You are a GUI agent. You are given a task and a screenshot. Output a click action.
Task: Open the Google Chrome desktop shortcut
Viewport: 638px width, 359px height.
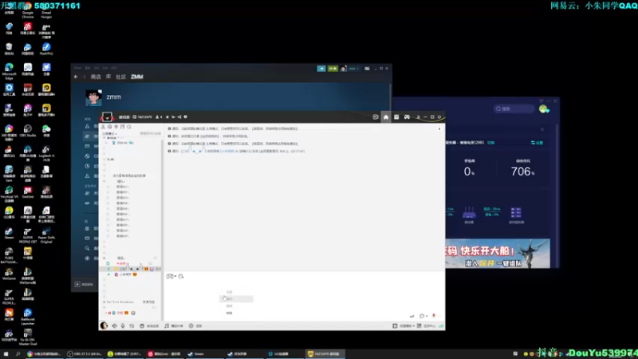click(28, 10)
